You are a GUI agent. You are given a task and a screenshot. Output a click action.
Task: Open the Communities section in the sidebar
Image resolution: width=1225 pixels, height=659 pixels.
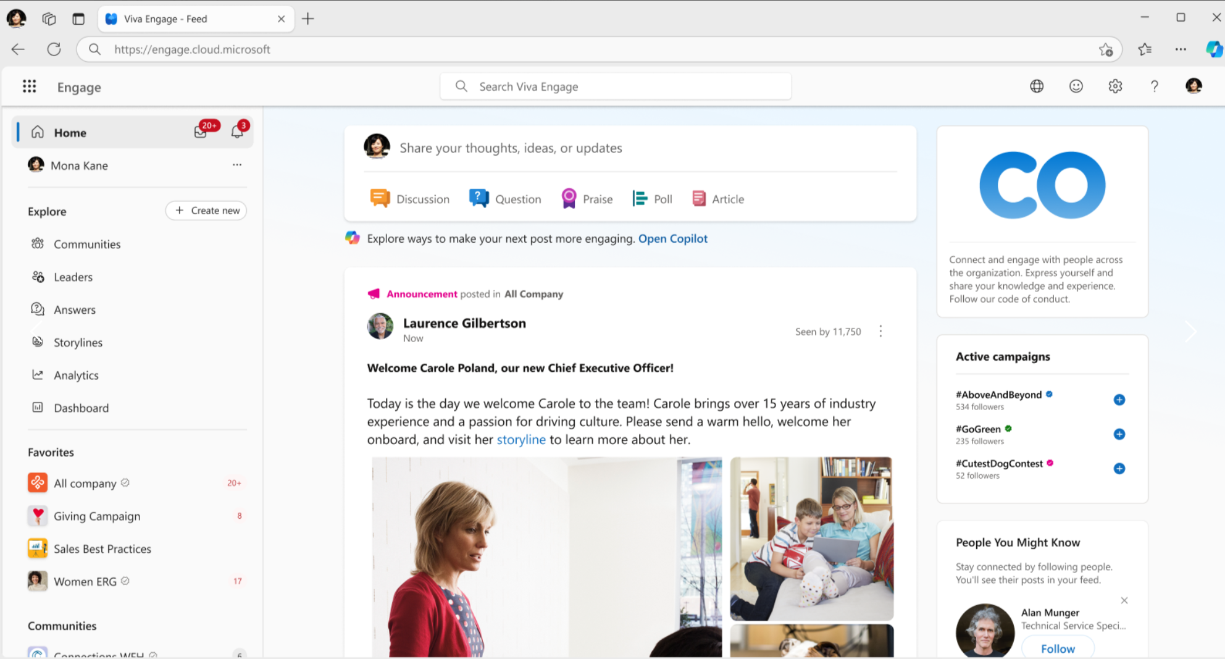[x=87, y=244]
